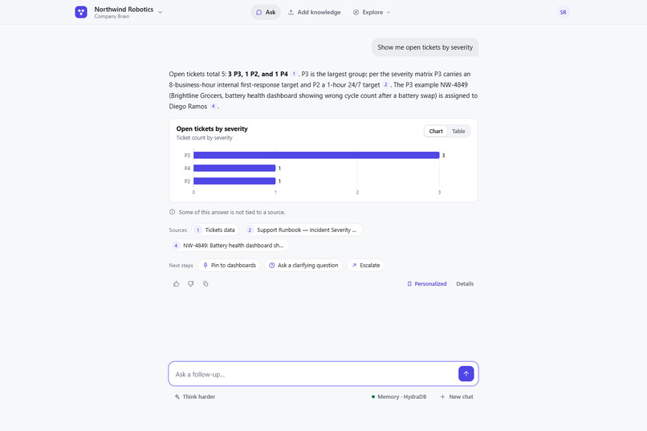The height and width of the screenshot is (431, 647).
Task: Open the Explore dropdown menu
Action: (372, 12)
